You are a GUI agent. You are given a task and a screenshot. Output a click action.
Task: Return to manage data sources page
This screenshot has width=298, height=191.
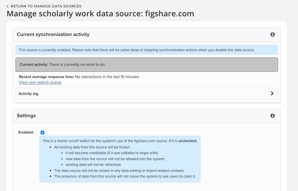pyautogui.click(x=46, y=6)
